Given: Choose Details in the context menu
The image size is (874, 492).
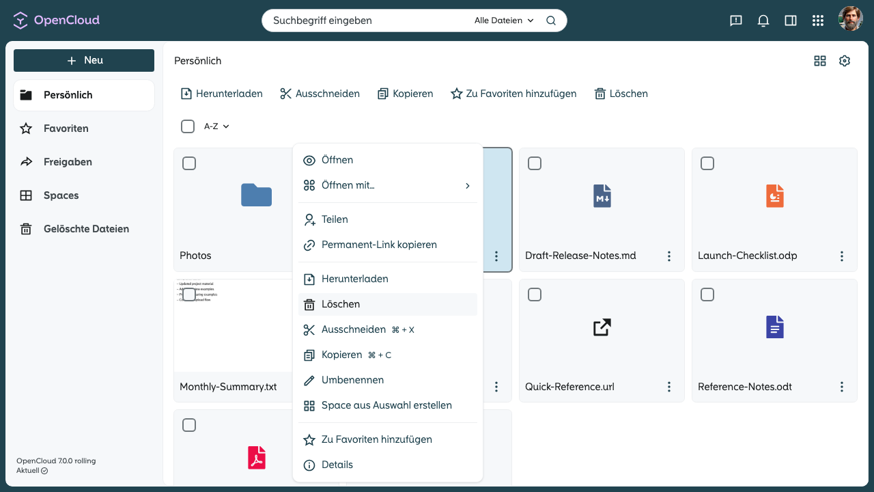Looking at the screenshot, I should pos(388,465).
